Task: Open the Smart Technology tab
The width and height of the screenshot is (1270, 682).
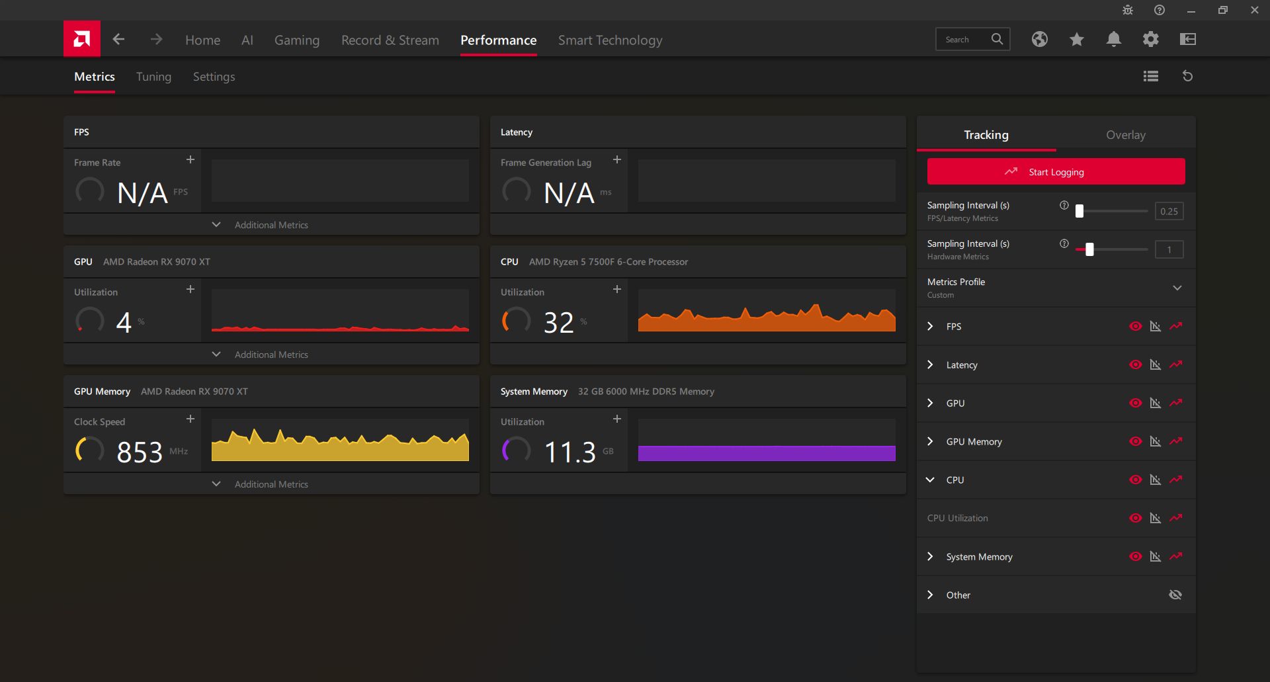Action: 610,40
